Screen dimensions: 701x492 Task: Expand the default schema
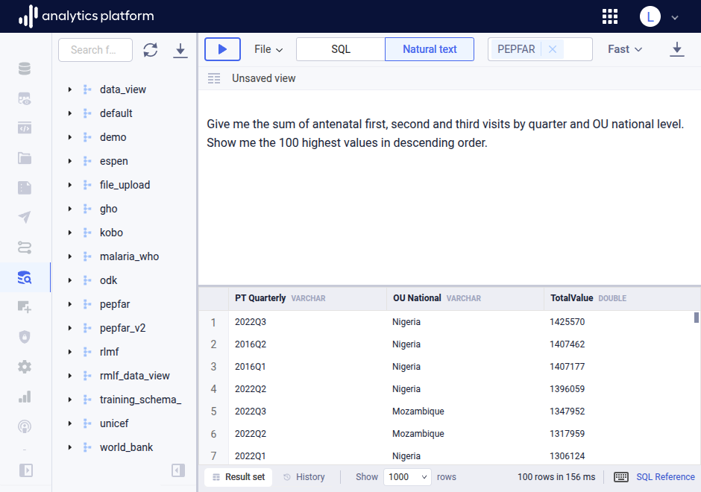70,113
